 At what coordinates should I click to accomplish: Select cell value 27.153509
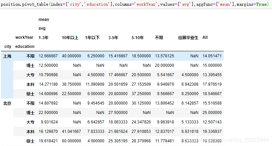(141, 84)
